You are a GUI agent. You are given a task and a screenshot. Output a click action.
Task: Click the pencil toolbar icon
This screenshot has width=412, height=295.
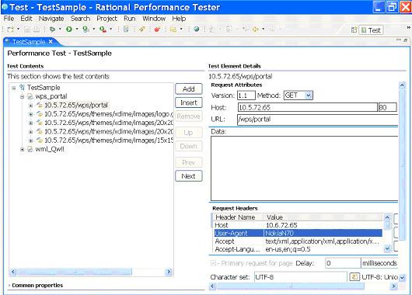pyautogui.click(x=142, y=29)
